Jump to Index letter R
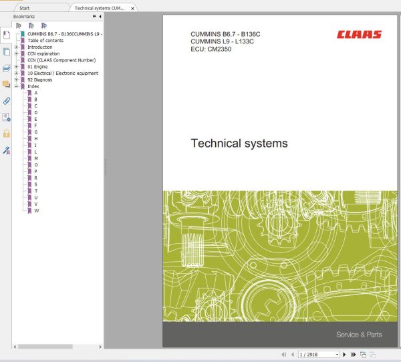 (x=36, y=178)
